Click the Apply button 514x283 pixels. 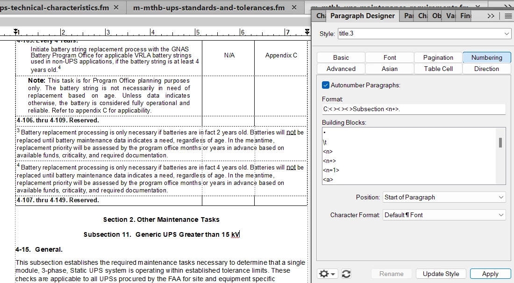click(490, 274)
